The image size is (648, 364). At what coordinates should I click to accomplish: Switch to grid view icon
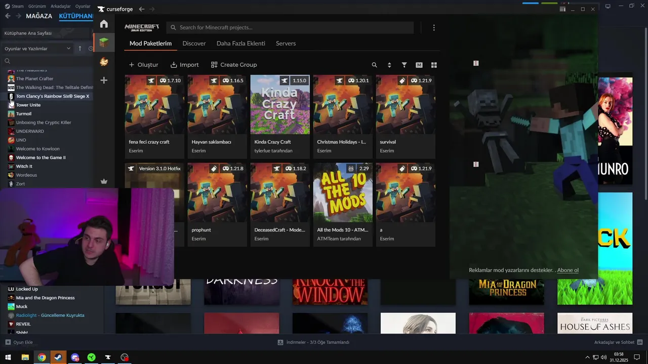click(x=434, y=65)
